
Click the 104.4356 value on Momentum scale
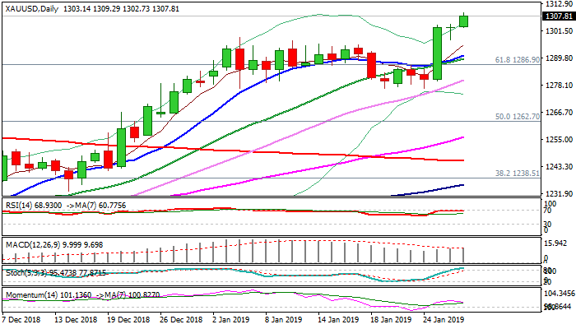(557, 293)
